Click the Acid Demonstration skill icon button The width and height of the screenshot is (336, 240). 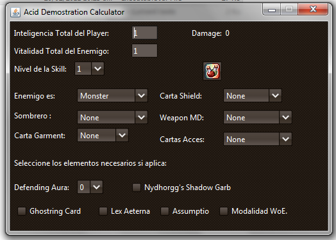[212, 71]
